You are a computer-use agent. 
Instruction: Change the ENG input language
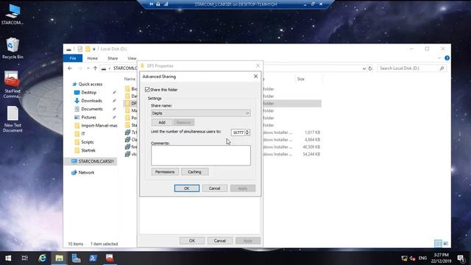click(x=422, y=258)
